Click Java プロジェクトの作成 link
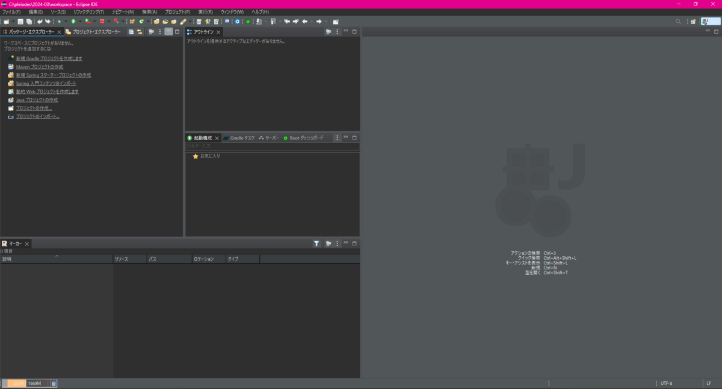722x389 pixels. (37, 100)
